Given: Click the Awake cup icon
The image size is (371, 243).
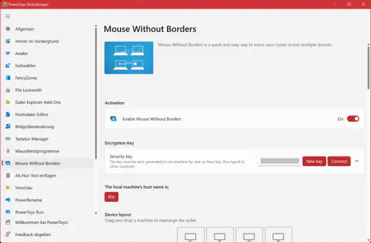Looking at the screenshot, I should point(8,53).
